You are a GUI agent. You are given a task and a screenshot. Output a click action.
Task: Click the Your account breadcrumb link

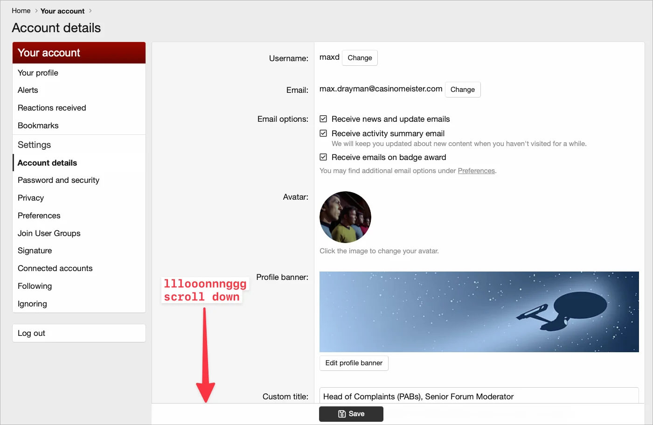(x=63, y=11)
